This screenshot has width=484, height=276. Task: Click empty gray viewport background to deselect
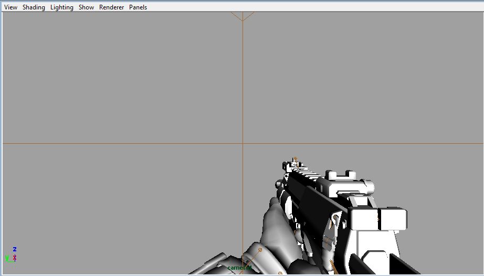[x=123, y=77]
